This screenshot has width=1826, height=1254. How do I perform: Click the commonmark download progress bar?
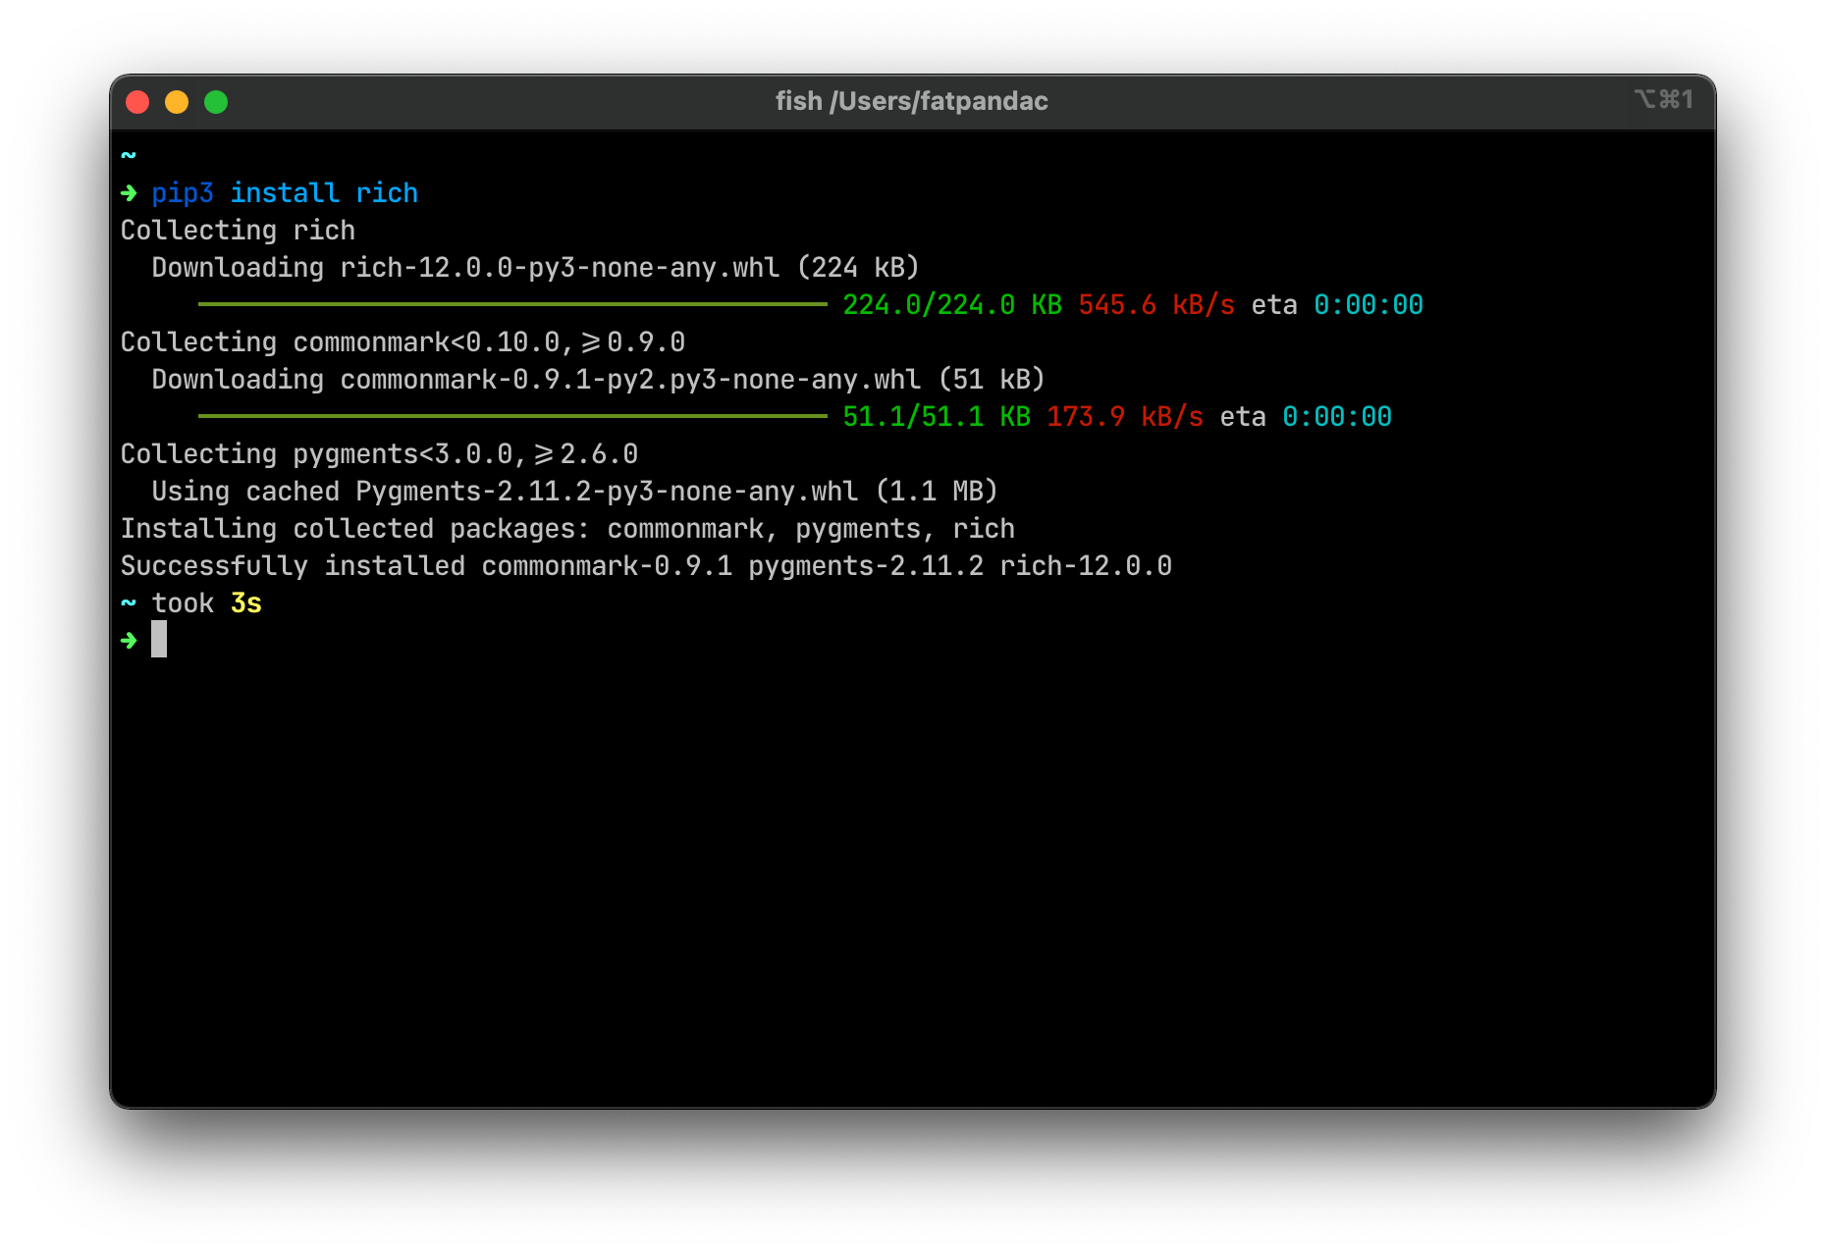[510, 416]
